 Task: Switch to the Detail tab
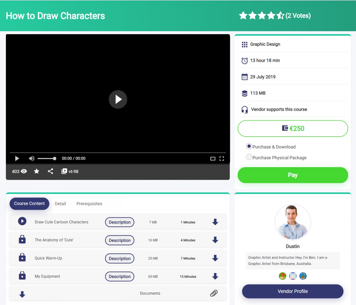tap(60, 204)
